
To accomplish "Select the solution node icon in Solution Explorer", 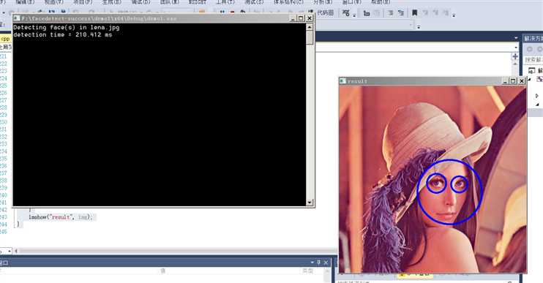I will click(x=532, y=71).
